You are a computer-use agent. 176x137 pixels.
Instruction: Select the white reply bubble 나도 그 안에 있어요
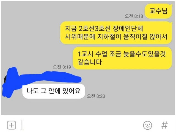54,91
